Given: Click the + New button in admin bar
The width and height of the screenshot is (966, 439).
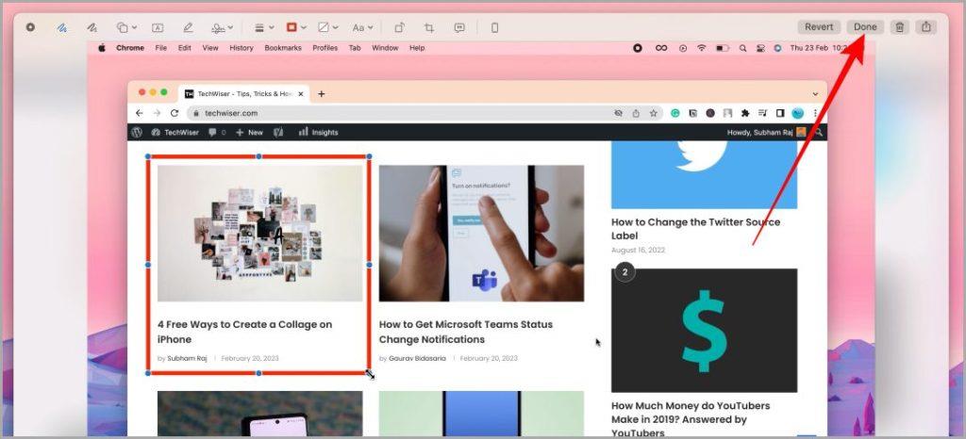Looking at the screenshot, I should [249, 132].
